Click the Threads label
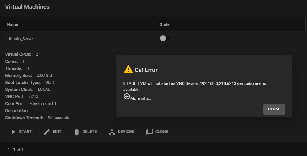307x156 pixels. coord(14,68)
